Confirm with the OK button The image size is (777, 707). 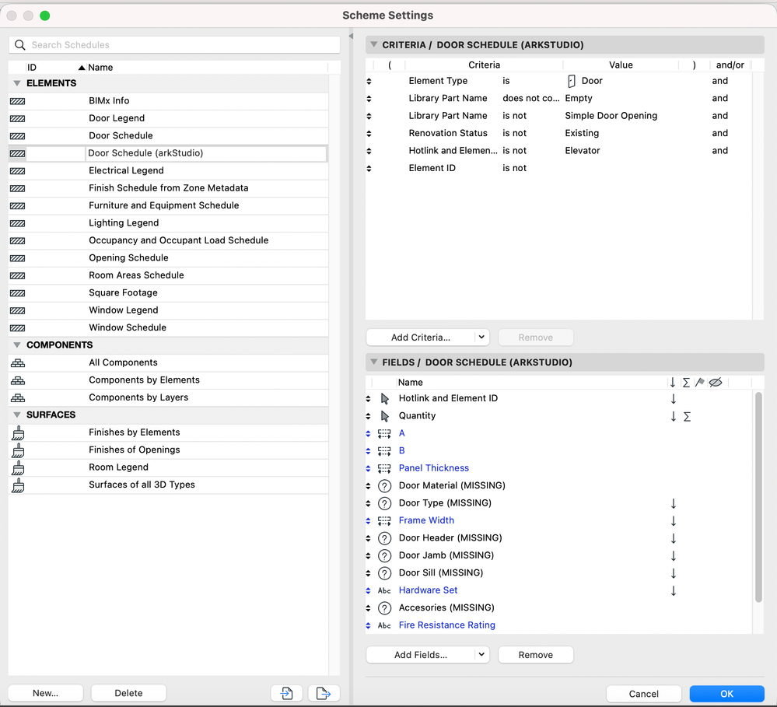727,694
